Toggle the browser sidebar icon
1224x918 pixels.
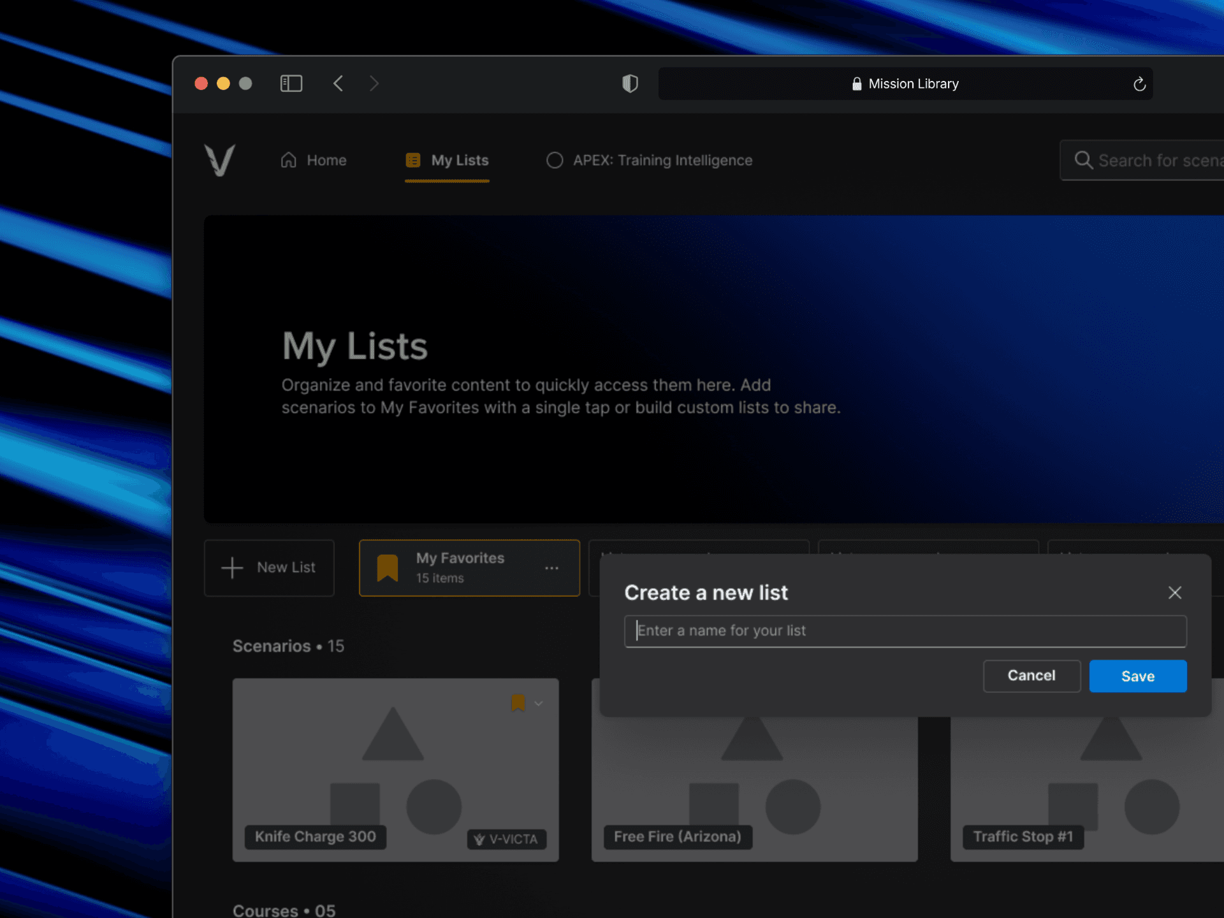(x=291, y=84)
